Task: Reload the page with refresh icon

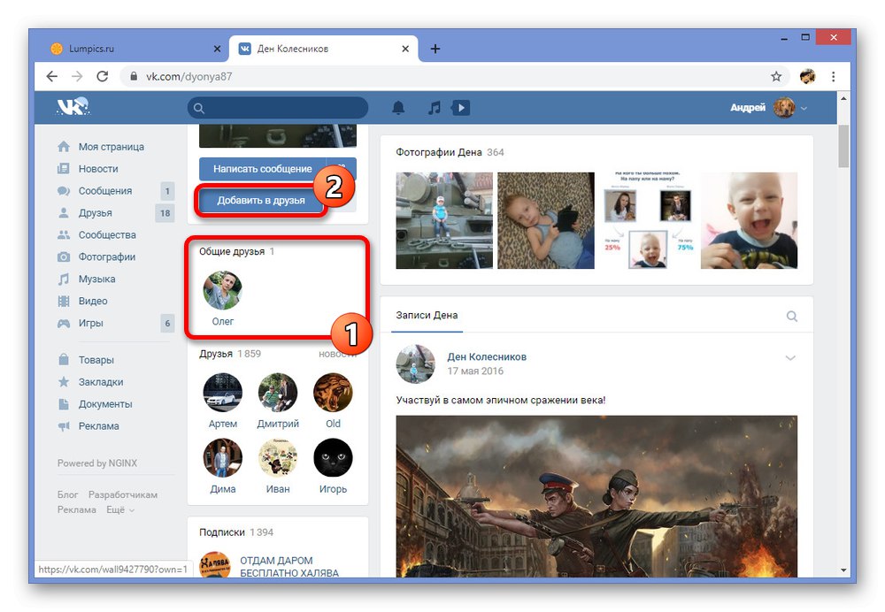Action: (102, 76)
